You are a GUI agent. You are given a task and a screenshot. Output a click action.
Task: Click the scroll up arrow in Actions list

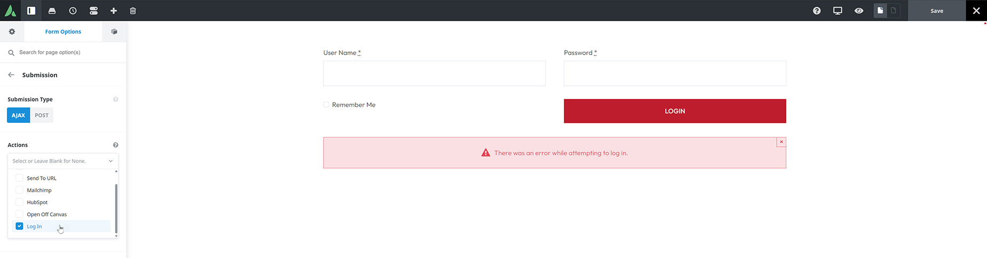pos(116,171)
